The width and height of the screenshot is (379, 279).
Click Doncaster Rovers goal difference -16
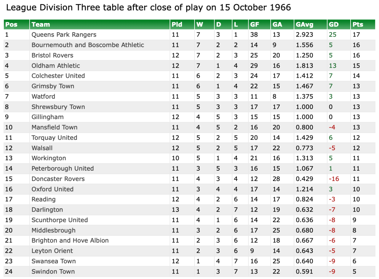(x=334, y=179)
